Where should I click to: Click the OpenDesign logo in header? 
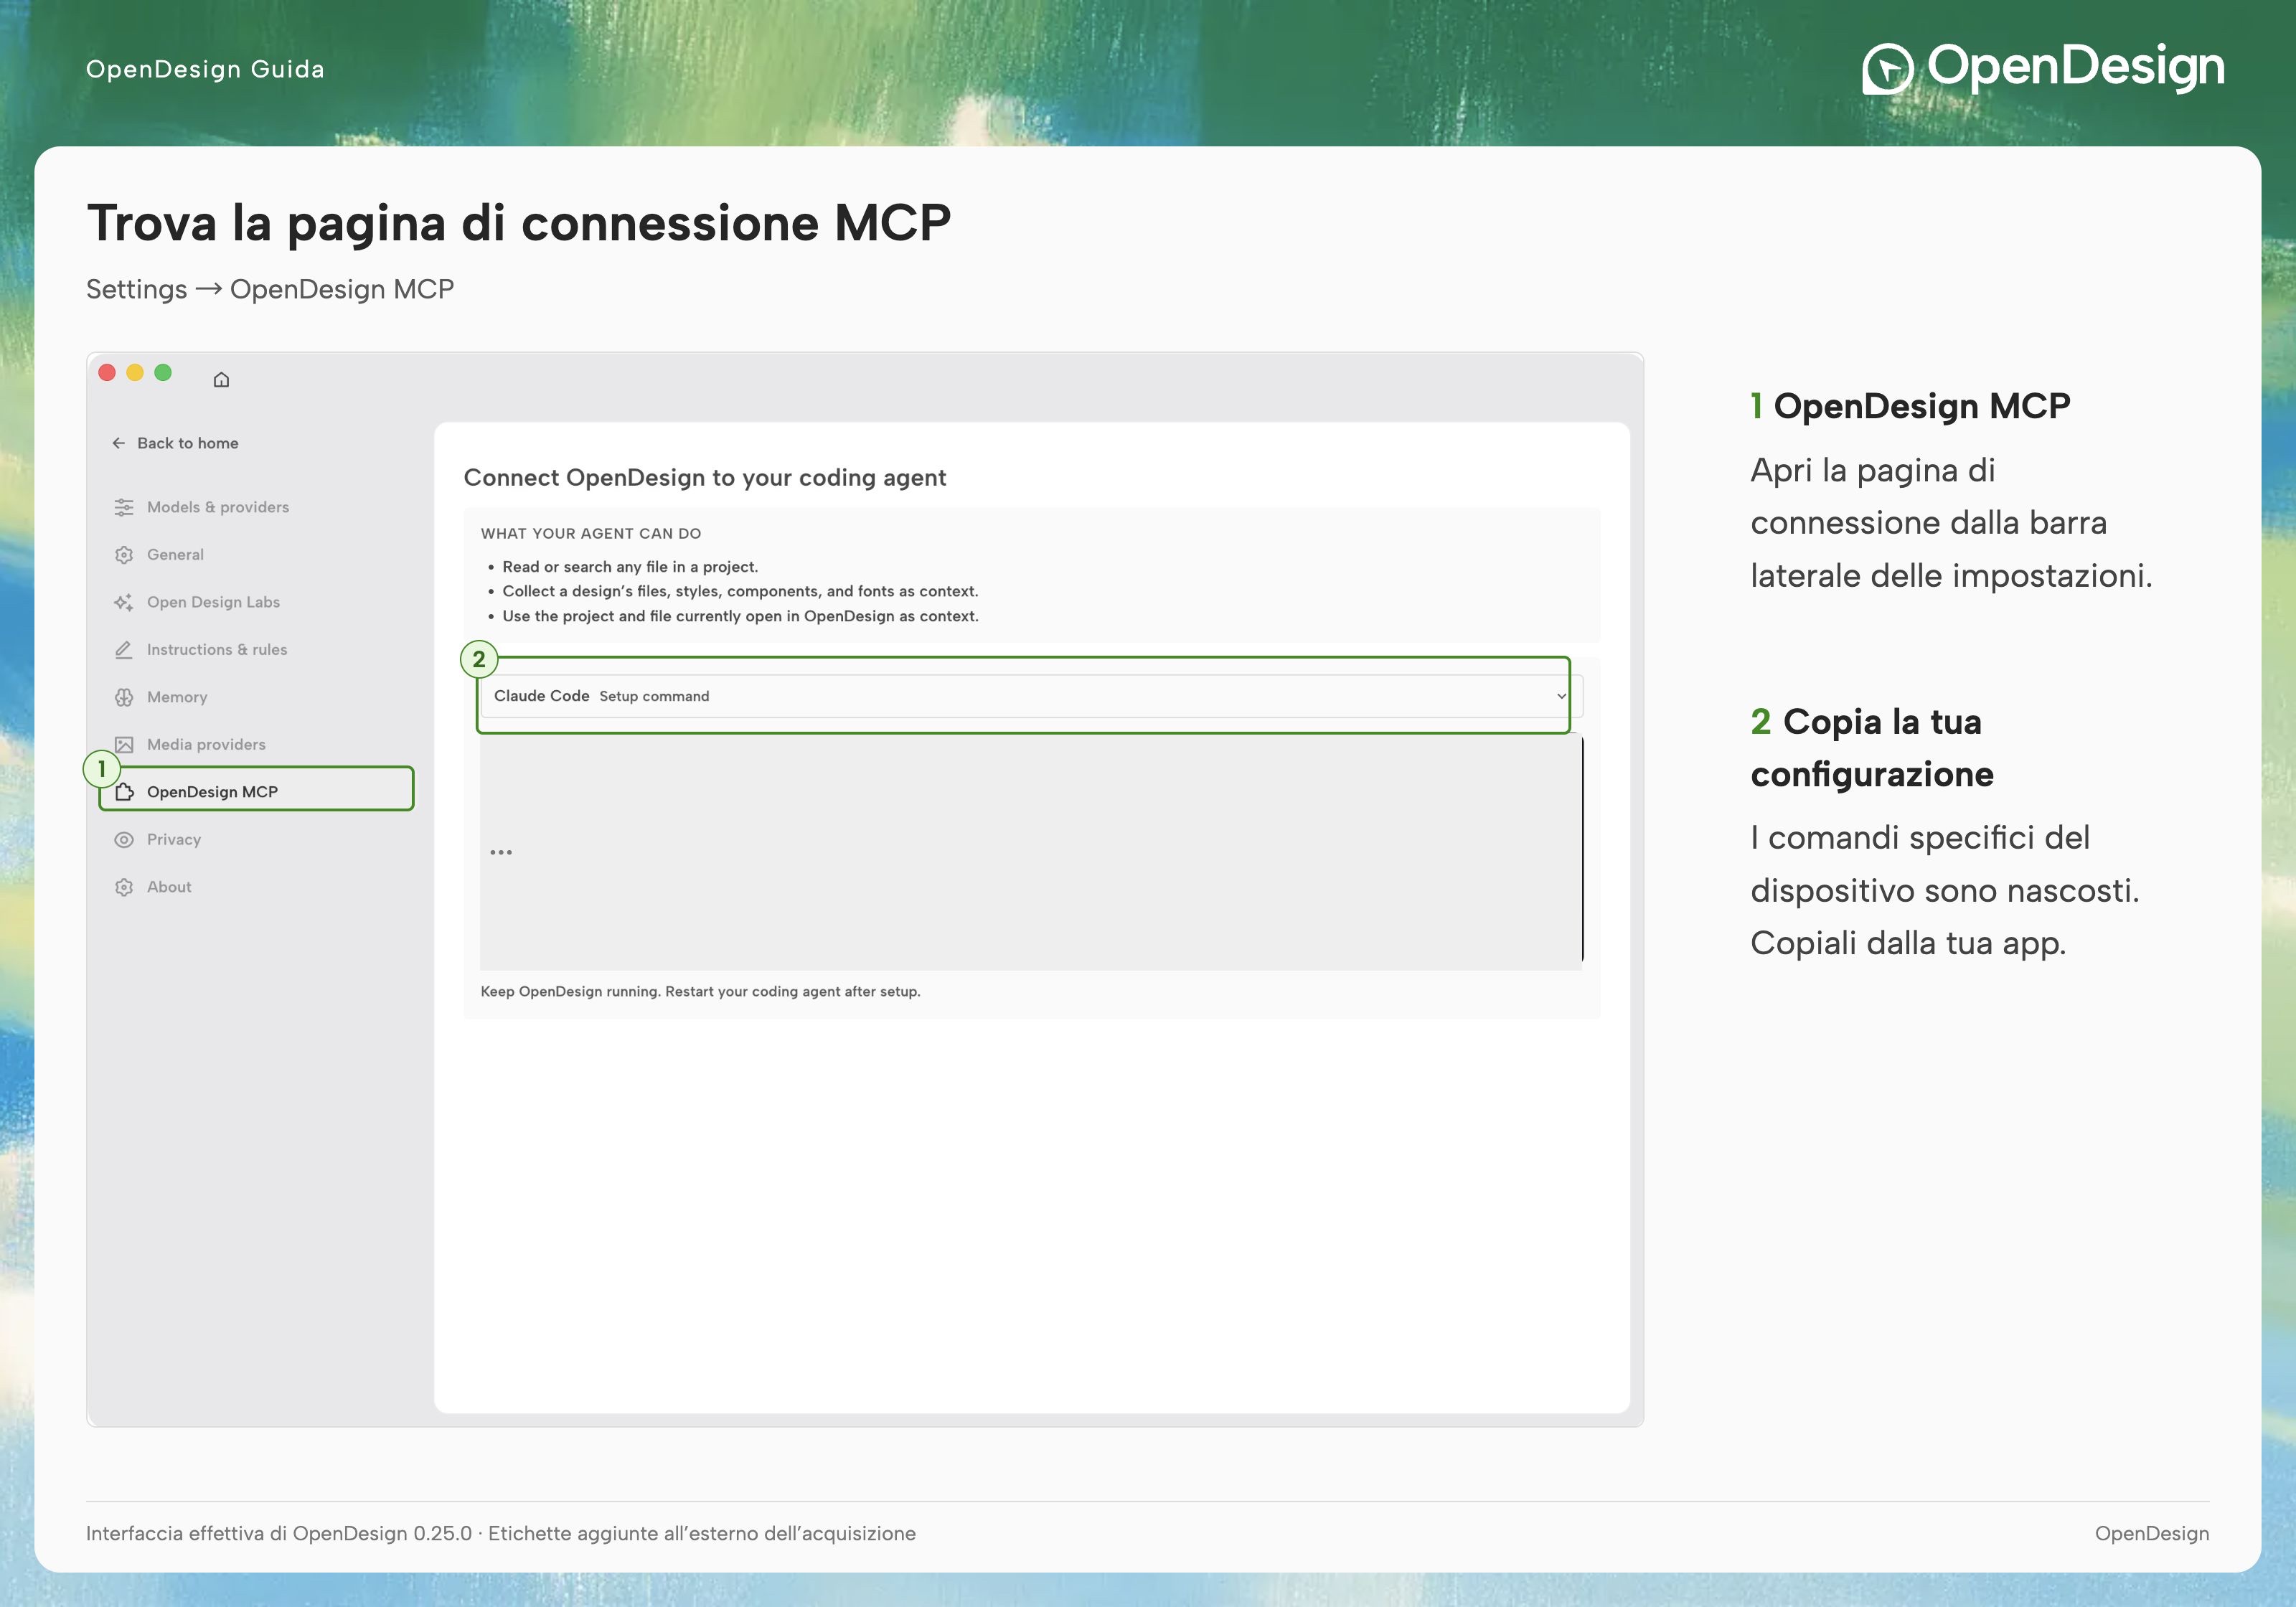[x=2042, y=68]
